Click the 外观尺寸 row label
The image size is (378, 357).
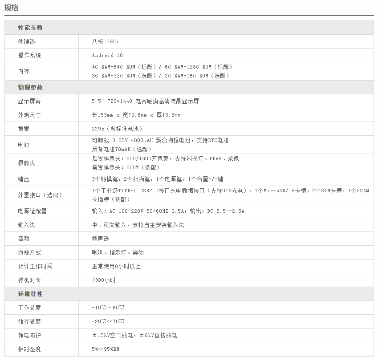pos(29,115)
